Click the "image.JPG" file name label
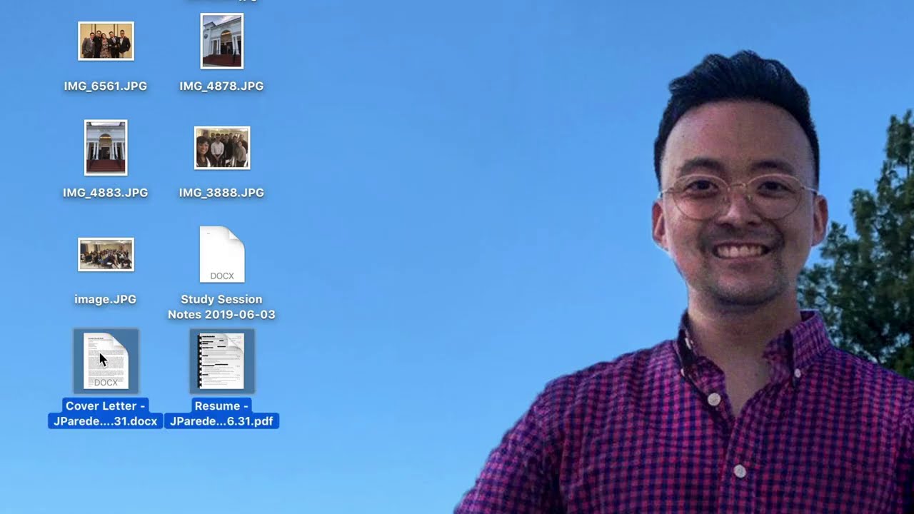The height and width of the screenshot is (514, 914). (x=106, y=299)
